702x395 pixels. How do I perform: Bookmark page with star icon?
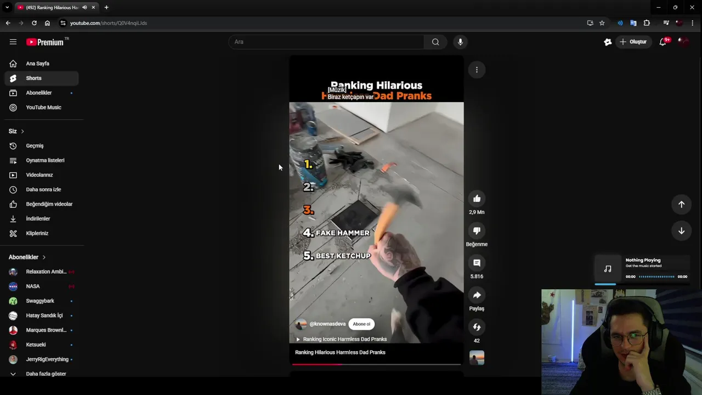(602, 23)
